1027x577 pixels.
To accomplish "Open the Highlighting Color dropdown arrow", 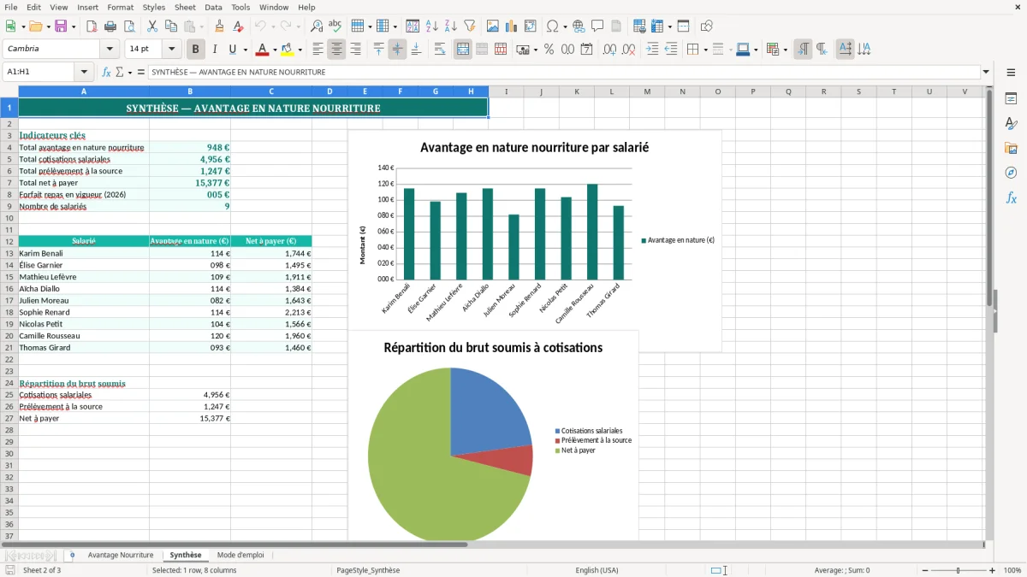I will (300, 50).
